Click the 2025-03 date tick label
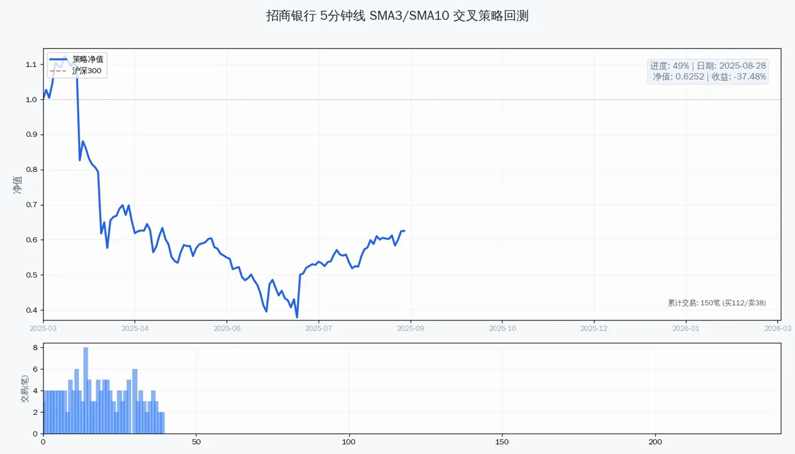This screenshot has width=795, height=454. pos(43,328)
